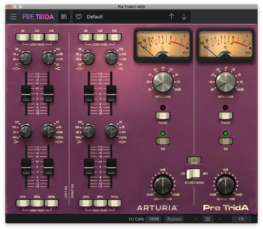Load previous preset with up arrow

(x=172, y=17)
